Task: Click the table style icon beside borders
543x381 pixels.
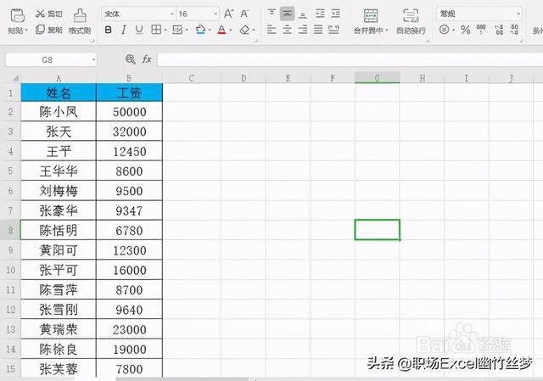Action: point(177,30)
